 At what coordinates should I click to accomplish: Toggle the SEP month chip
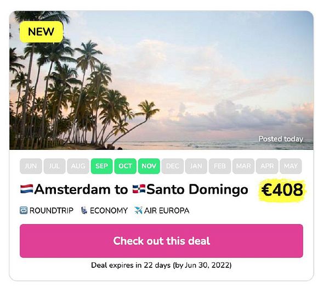point(101,166)
